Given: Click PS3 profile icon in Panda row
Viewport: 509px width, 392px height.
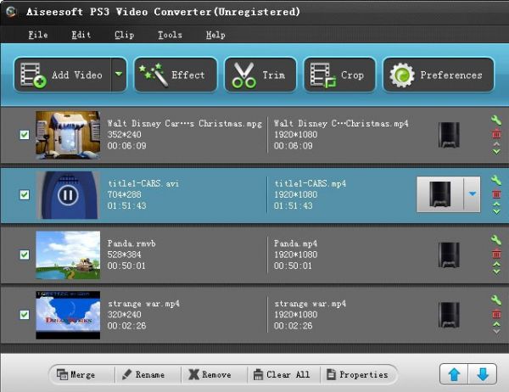Looking at the screenshot, I should click(449, 255).
